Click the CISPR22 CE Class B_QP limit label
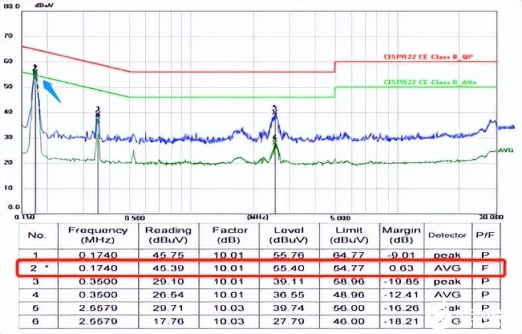Screen dimensions: 522x334 [428, 57]
